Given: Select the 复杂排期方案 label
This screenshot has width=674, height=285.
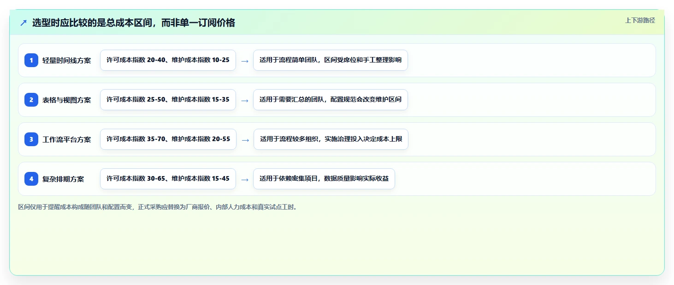Looking at the screenshot, I should coord(63,179).
